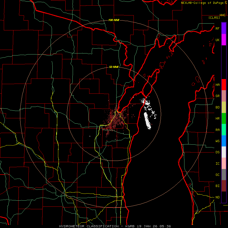Click the UK magenta legend swatch
The image size is (228, 228).
coord(224,40)
